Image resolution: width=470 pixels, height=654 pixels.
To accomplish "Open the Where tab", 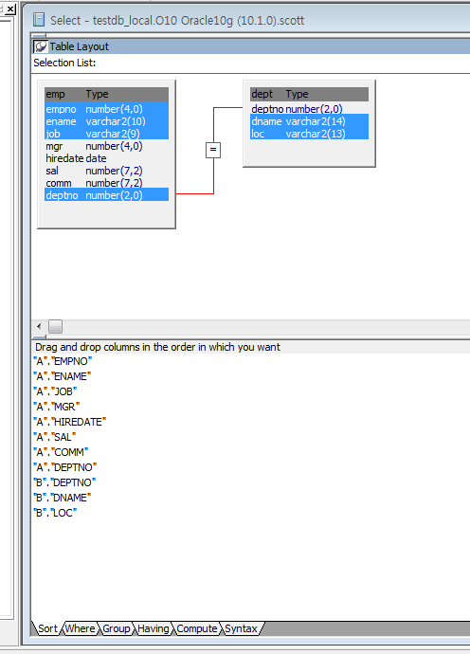I will click(81, 628).
